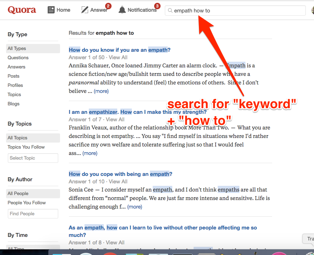Choose People You Follow filter
The width and height of the screenshot is (314, 255).
(x=27, y=203)
